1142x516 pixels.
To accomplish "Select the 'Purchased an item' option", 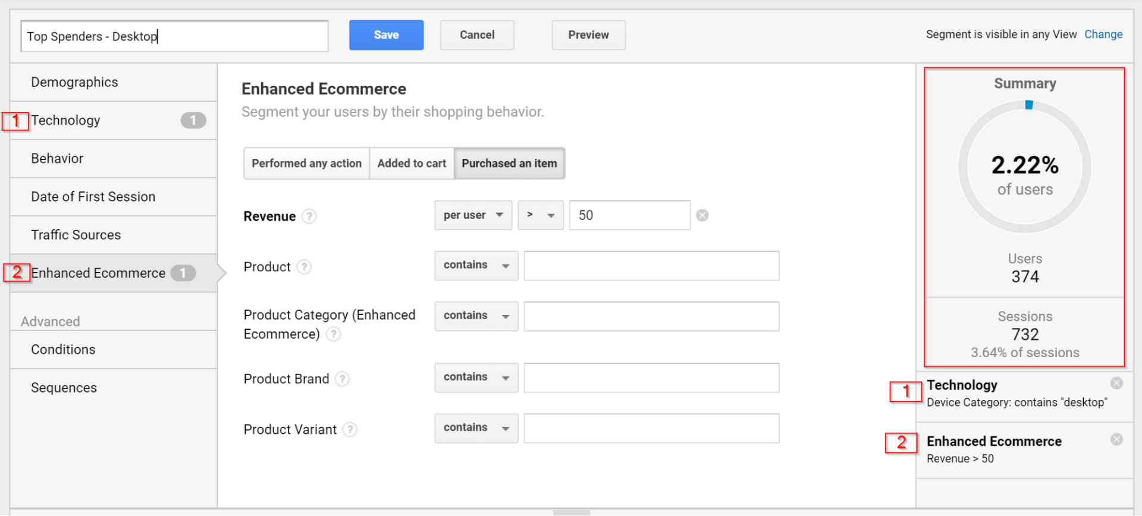I will [509, 163].
